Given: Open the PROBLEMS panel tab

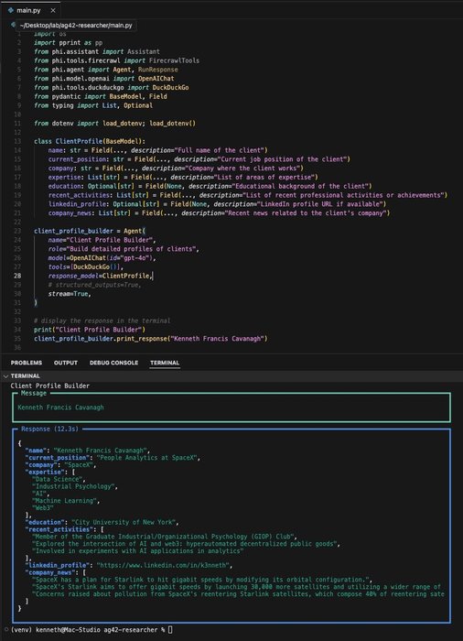Looking at the screenshot, I should tap(27, 363).
